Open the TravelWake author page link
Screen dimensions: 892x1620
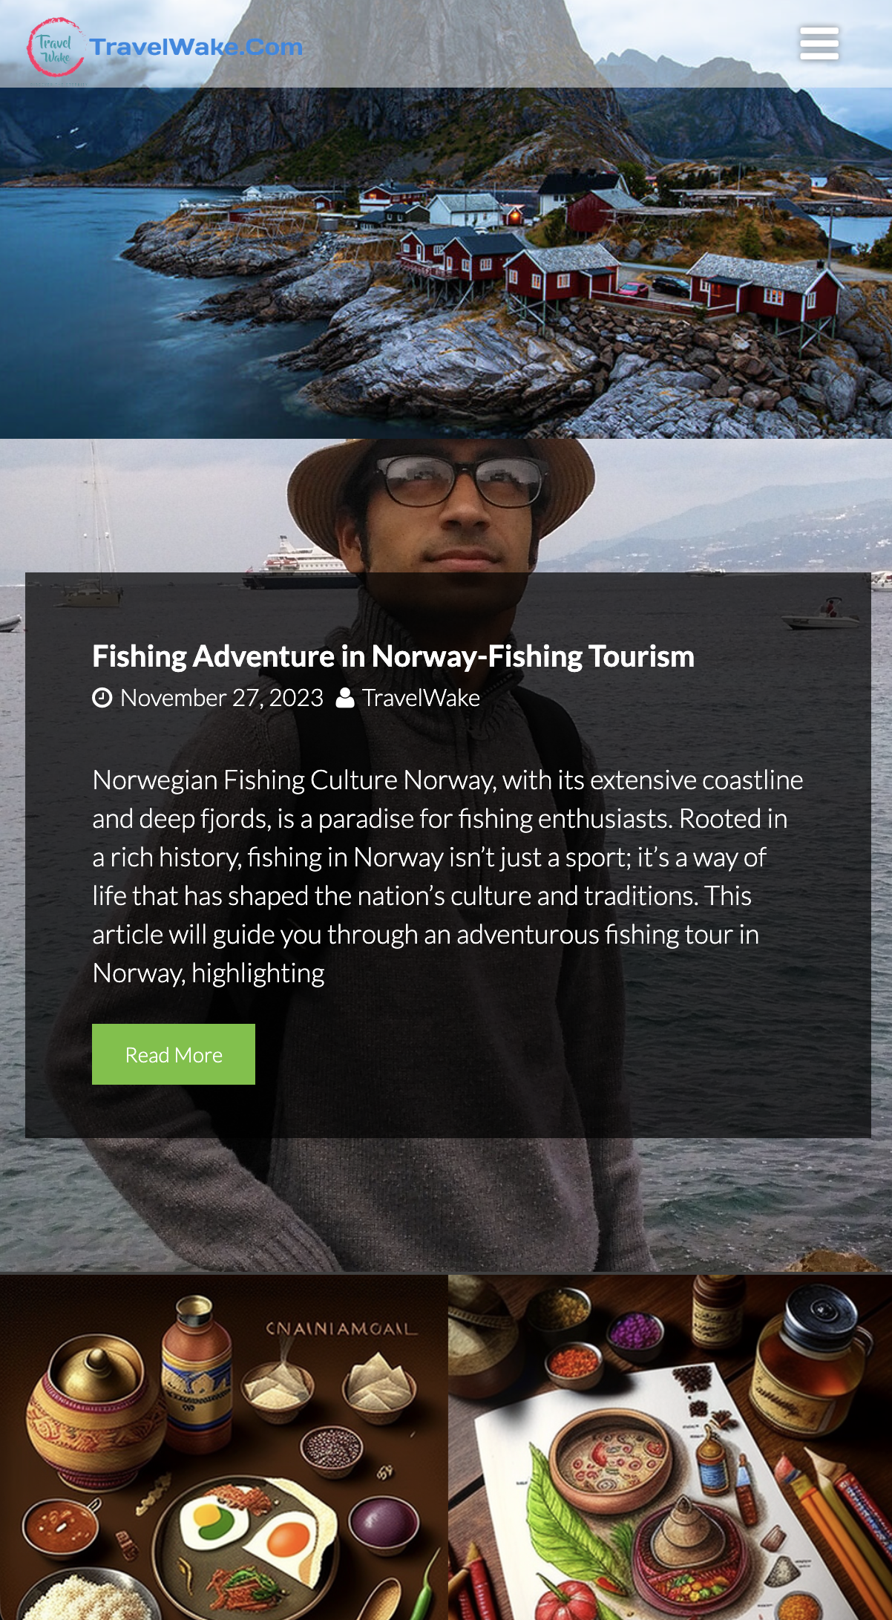(x=421, y=698)
